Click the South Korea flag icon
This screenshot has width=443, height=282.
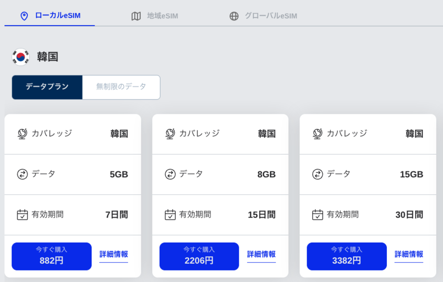pyautogui.click(x=20, y=57)
